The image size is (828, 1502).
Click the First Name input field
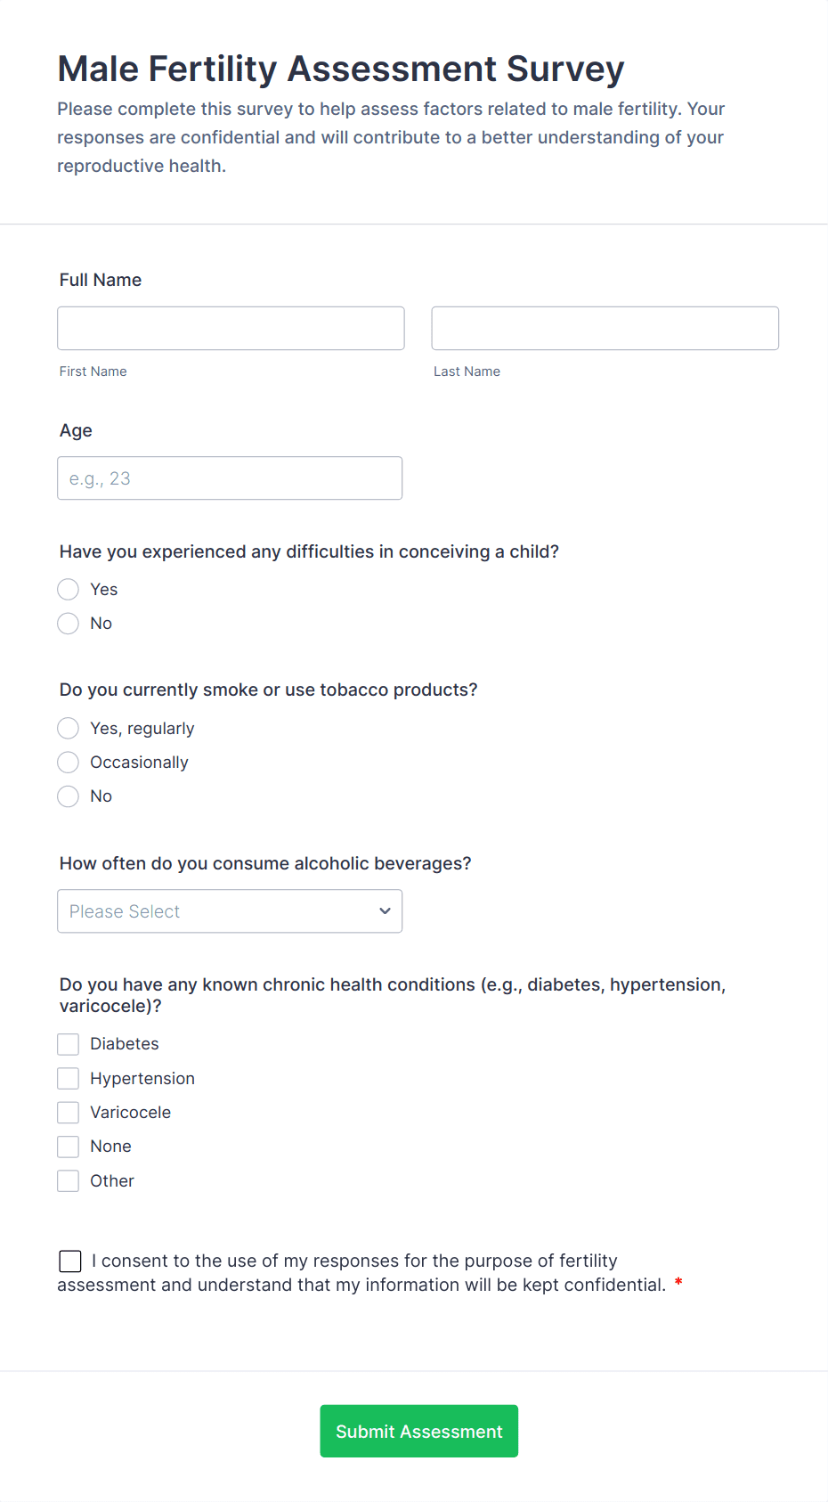pyautogui.click(x=231, y=329)
